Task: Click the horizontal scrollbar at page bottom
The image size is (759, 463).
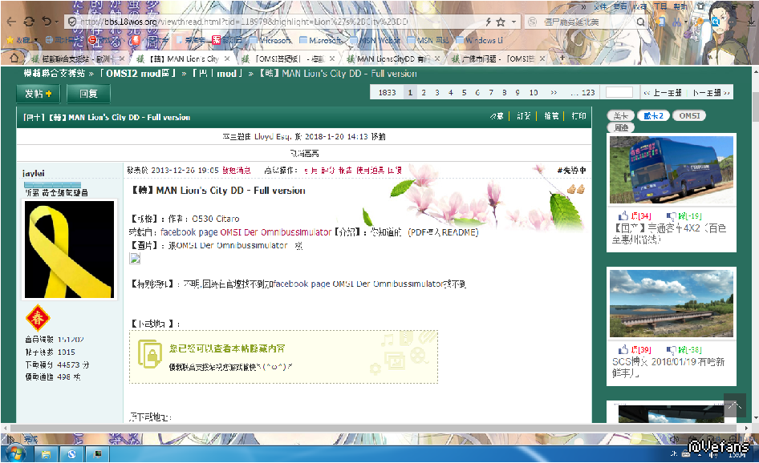Action: coord(373,429)
